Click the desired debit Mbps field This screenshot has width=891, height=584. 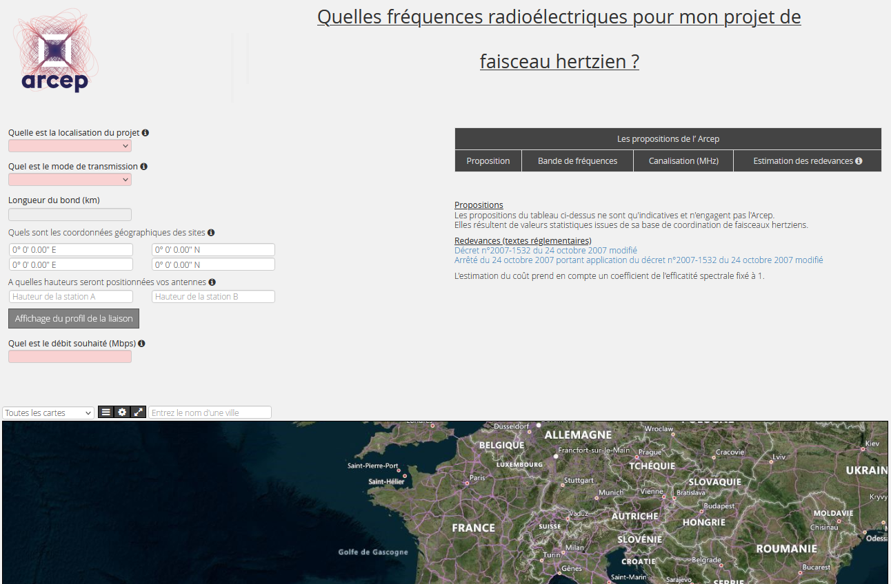click(x=70, y=357)
